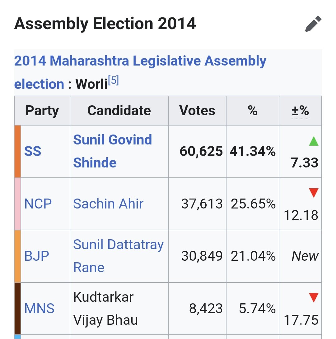This screenshot has width=336, height=339.
Task: Open Sunil Govind Shinde candidate page
Action: tap(113, 151)
